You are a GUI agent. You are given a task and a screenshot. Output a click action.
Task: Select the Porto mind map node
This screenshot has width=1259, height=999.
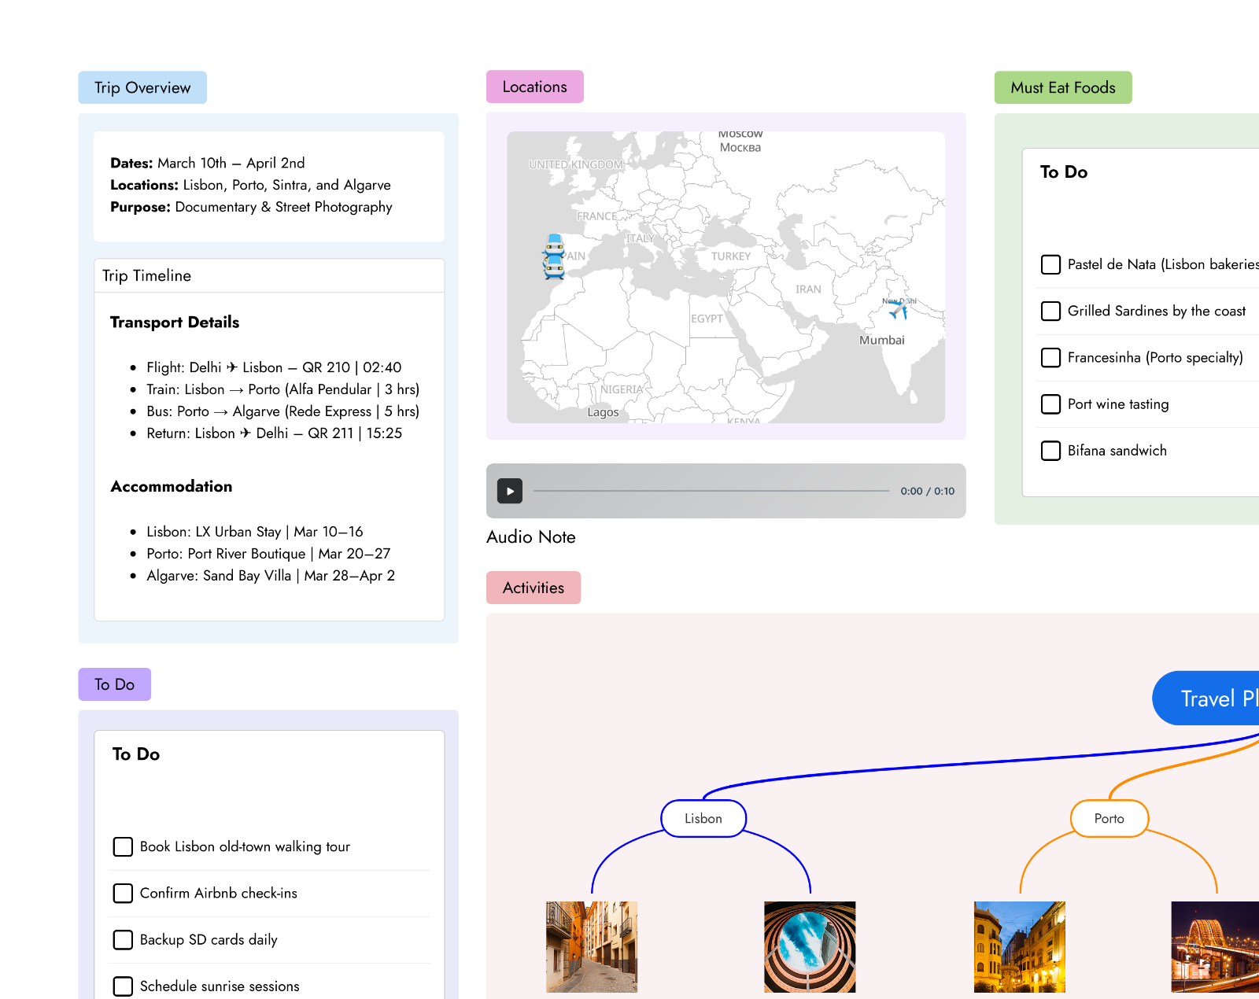[1109, 818]
